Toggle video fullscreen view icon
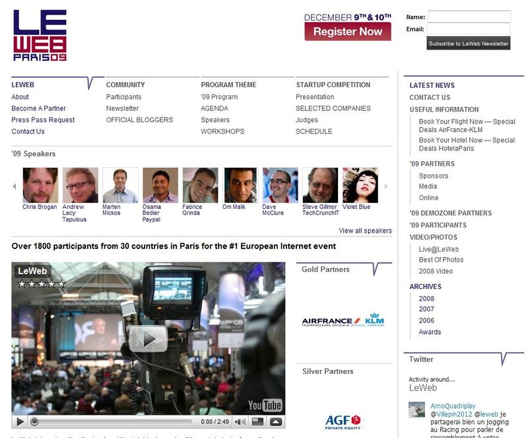This screenshot has width=528, height=438. (257, 421)
